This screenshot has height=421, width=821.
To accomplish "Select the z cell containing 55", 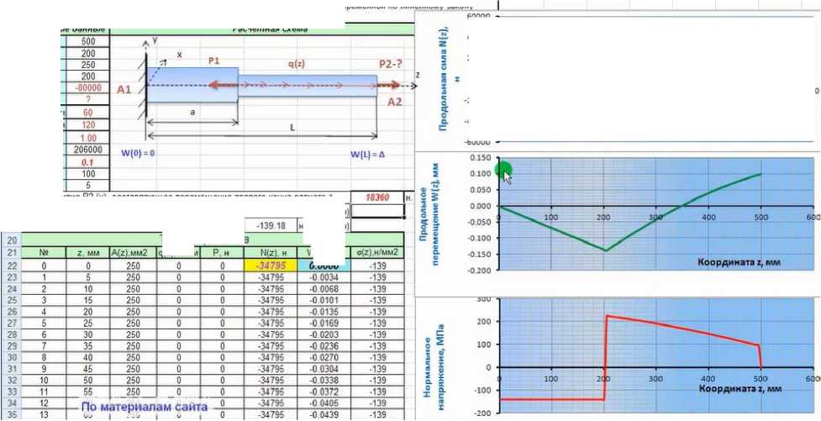I will click(88, 392).
